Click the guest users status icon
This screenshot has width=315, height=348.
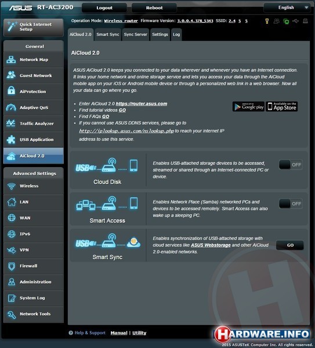point(276,21)
